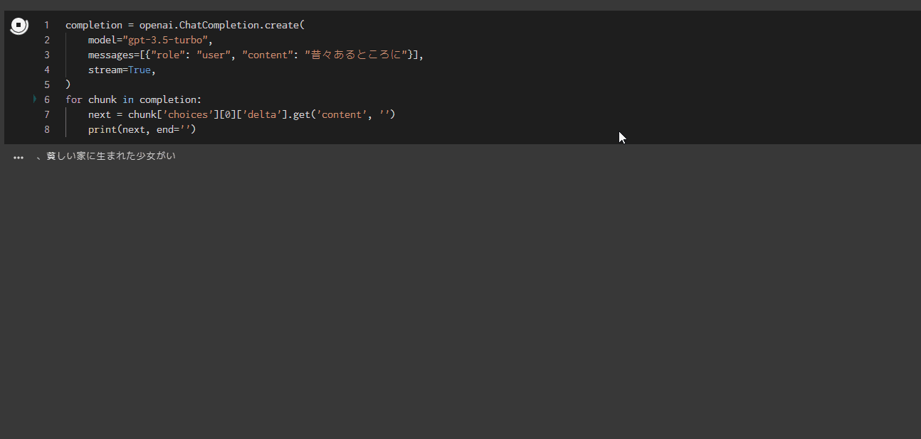
Task: Place cursor on 'choices' key
Action: pyautogui.click(x=188, y=114)
